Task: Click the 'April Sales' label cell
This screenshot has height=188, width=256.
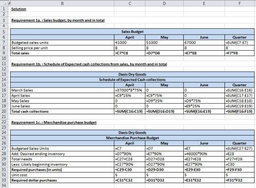Action: pos(62,95)
